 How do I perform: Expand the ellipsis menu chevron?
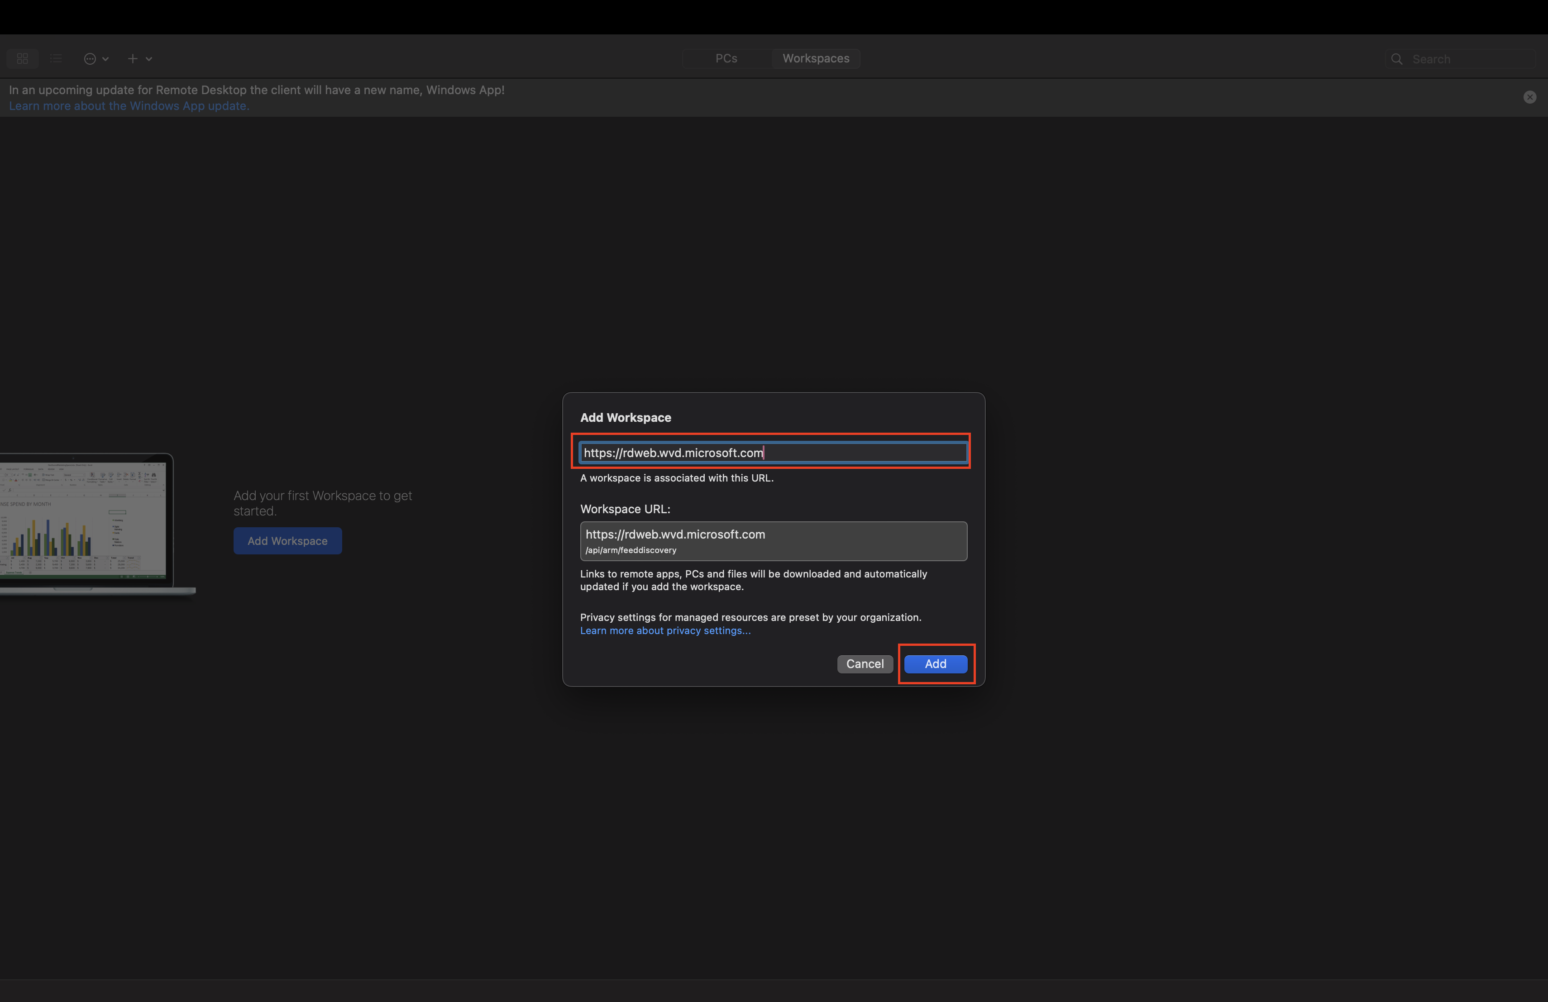point(105,59)
